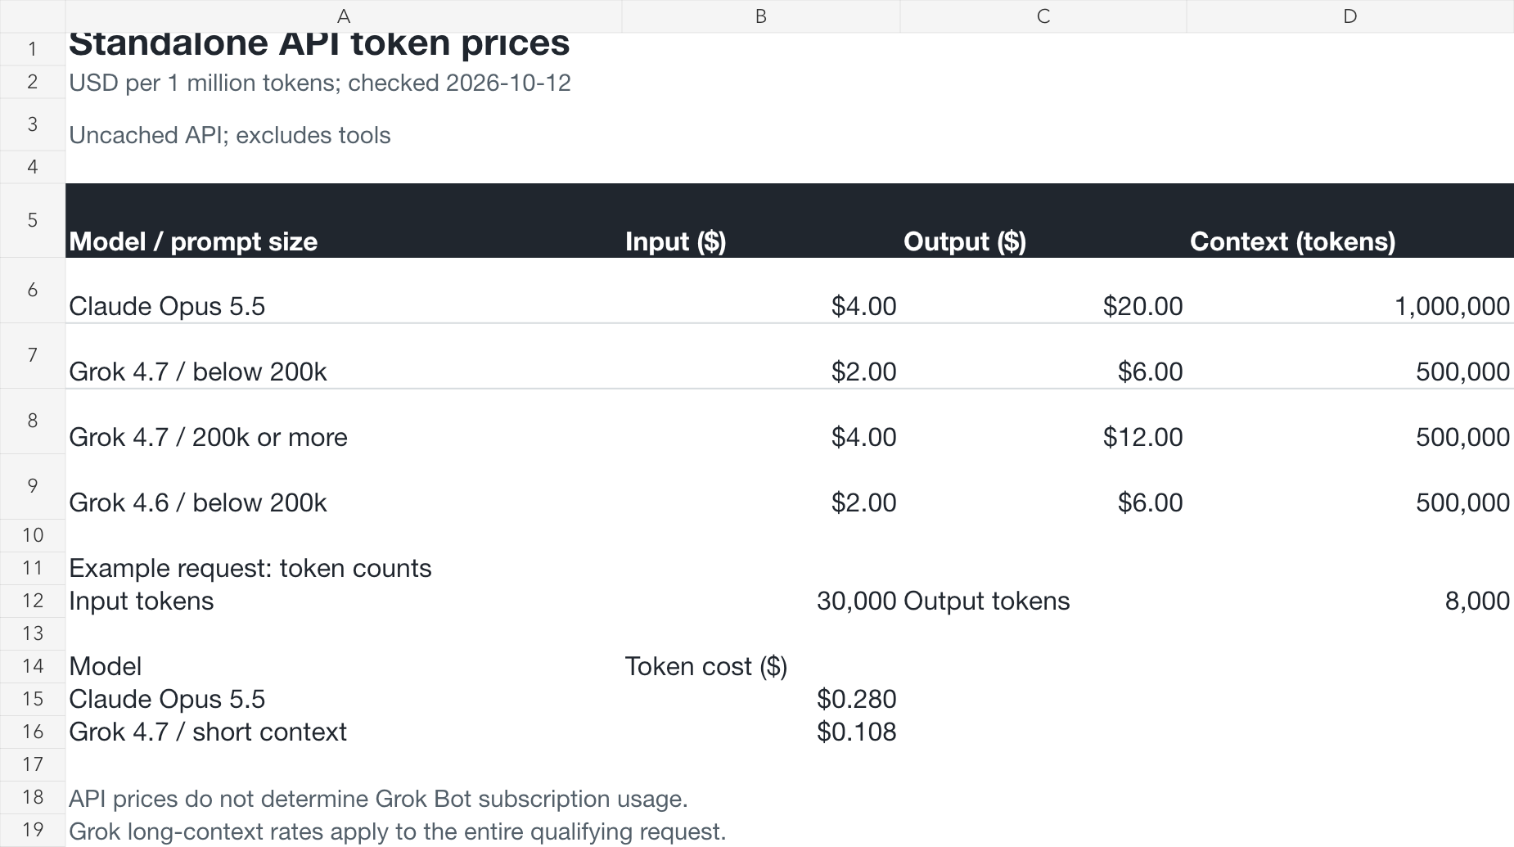
Task: Select the 8,000 output tokens value
Action: [x=1350, y=601]
